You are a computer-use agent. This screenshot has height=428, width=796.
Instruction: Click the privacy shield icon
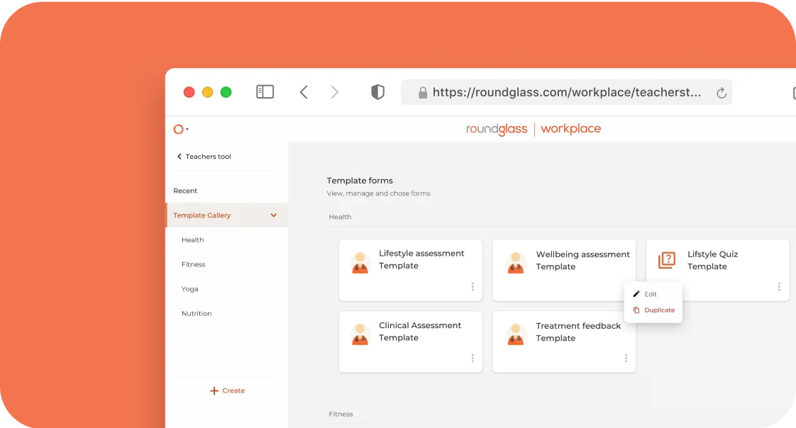click(377, 92)
